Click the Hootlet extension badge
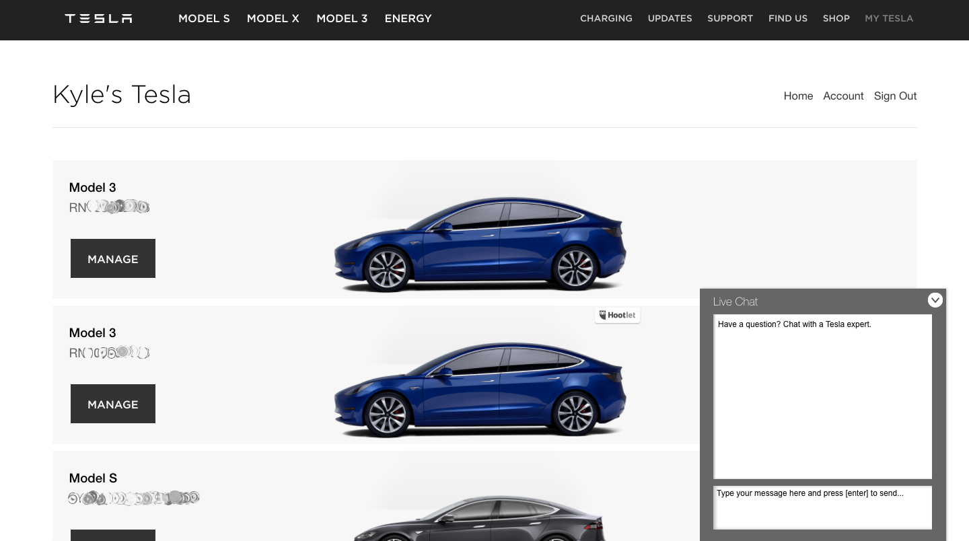Viewport: 969px width, 541px height. pos(617,315)
